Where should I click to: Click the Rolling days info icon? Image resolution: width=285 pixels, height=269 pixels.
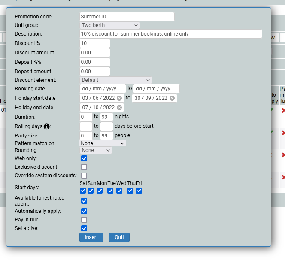(47, 126)
